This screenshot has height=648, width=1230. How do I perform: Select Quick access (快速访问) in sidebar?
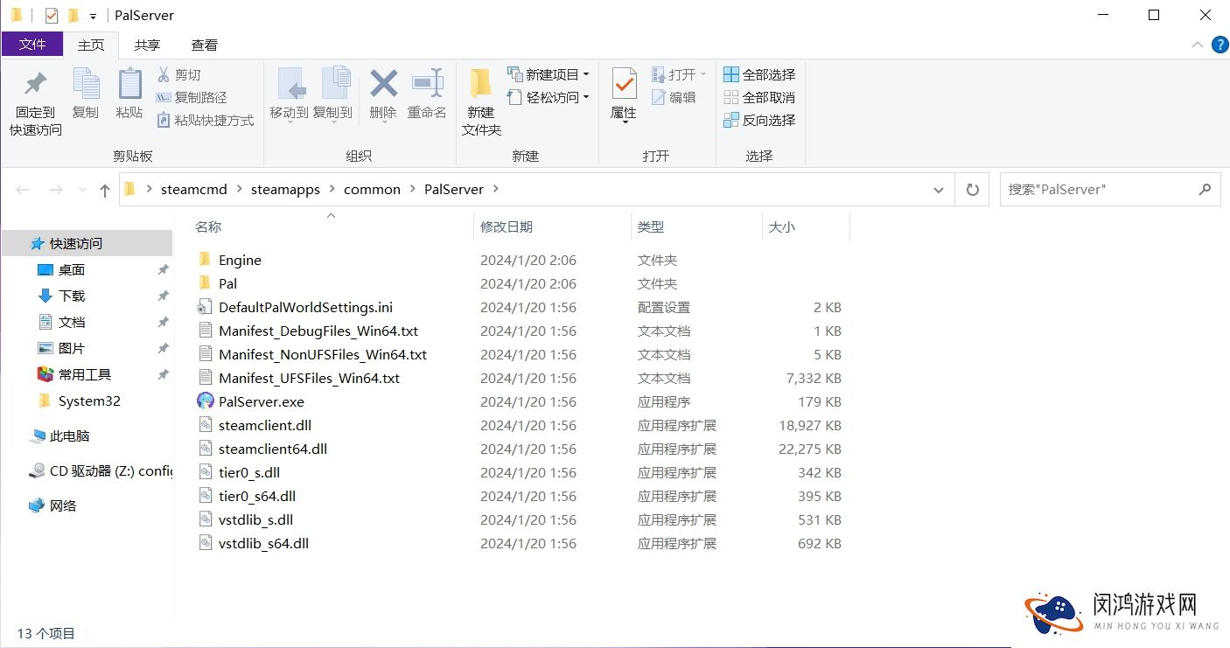(x=87, y=243)
